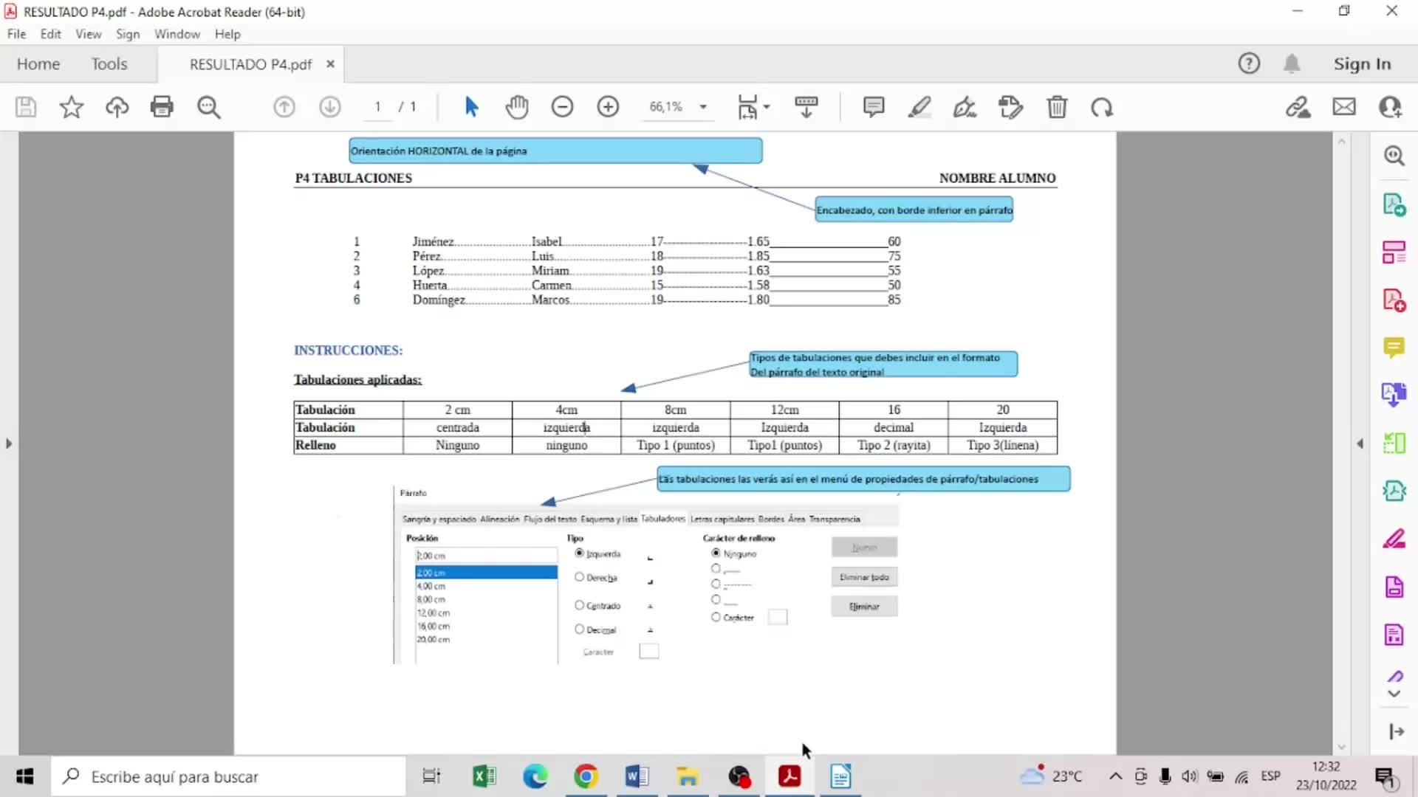Viewport: 1418px width, 797px height.
Task: Open the zoom percentage dropdown
Action: click(x=703, y=107)
